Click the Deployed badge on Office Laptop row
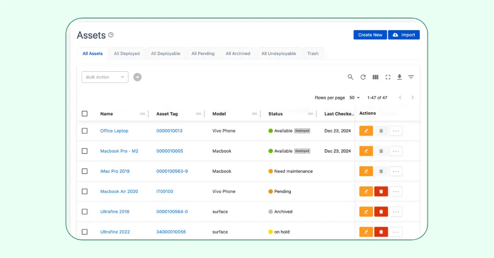Screen dimensions: 494x258 [302, 131]
